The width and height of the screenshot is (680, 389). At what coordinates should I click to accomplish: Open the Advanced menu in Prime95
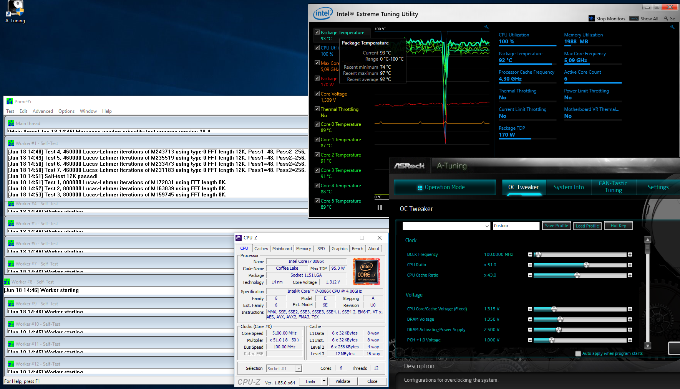43,111
